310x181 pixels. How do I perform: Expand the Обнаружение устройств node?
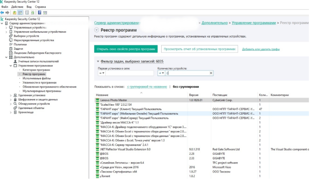[11, 104]
